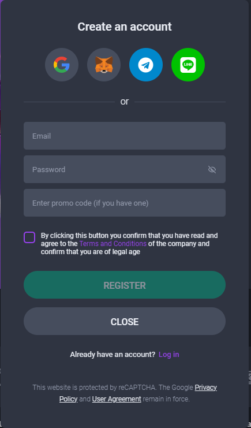Check the Terms agreement checkbox
The width and height of the screenshot is (251, 428).
click(29, 237)
